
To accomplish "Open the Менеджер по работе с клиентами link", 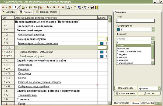I will pyautogui.click(x=38, y=43).
